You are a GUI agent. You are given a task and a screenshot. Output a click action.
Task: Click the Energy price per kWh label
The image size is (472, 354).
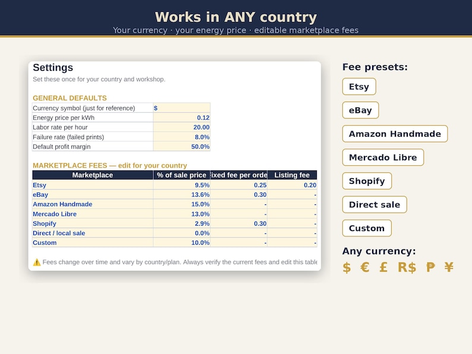click(64, 118)
